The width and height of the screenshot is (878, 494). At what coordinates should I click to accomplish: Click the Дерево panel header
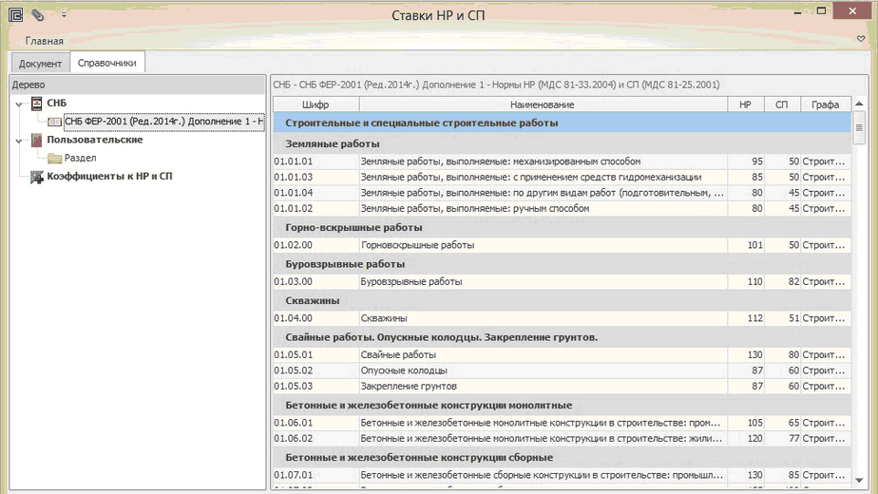[138, 85]
